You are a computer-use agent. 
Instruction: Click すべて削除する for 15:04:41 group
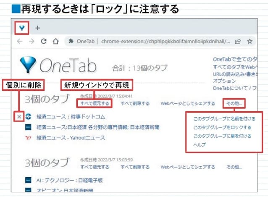point(135,103)
